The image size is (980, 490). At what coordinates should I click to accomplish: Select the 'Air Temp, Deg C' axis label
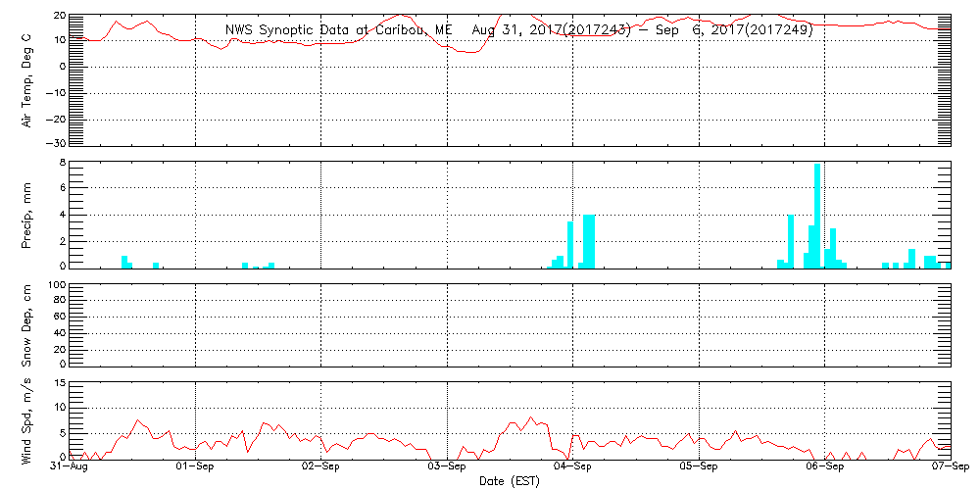(27, 80)
